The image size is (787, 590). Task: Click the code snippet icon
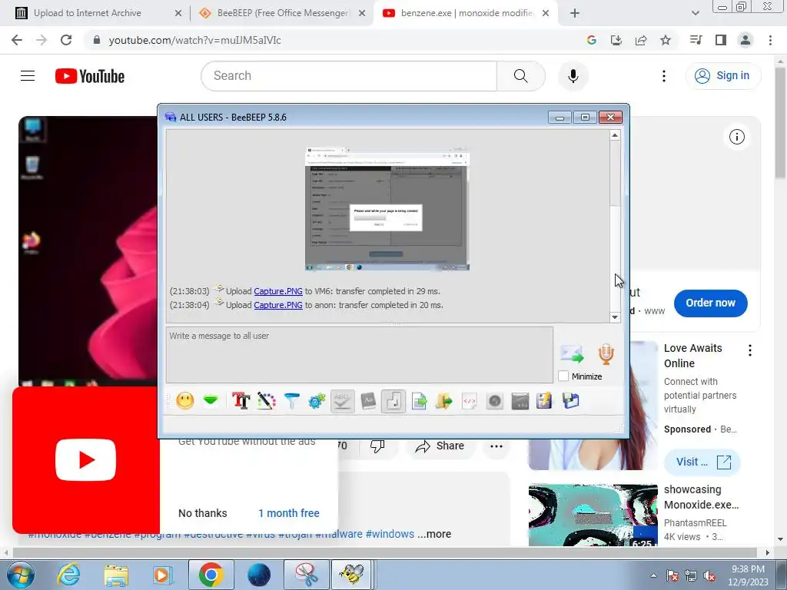pyautogui.click(x=470, y=401)
